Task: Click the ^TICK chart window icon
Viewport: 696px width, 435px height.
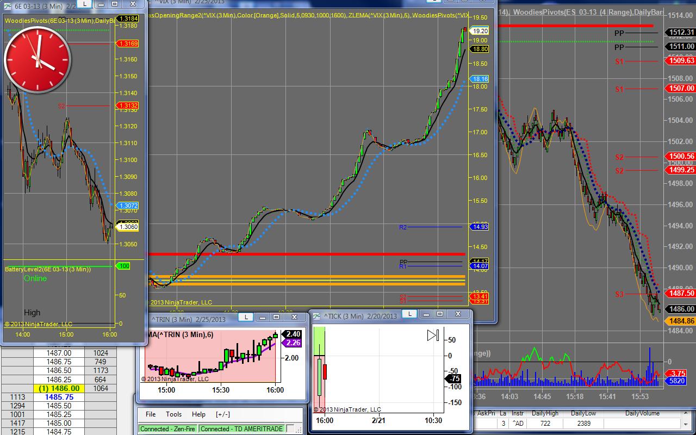Action: [x=316, y=315]
